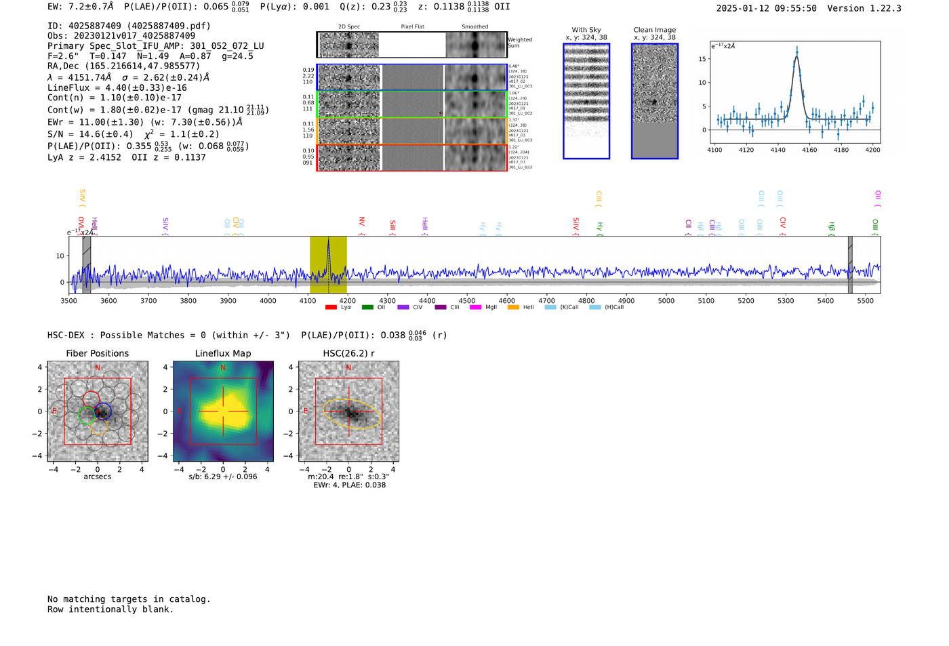Click the blue fiber circle in Fiber Positions
Screen dimensions: 949x646
(103, 411)
